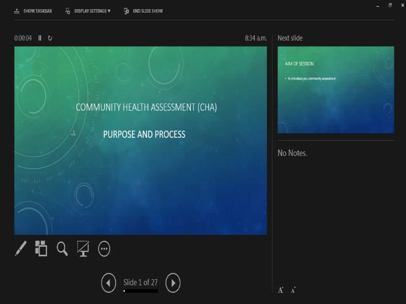Select Show Taskbar from the menu bar
Image resolution: width=406 pixels, height=304 pixels.
32,10
